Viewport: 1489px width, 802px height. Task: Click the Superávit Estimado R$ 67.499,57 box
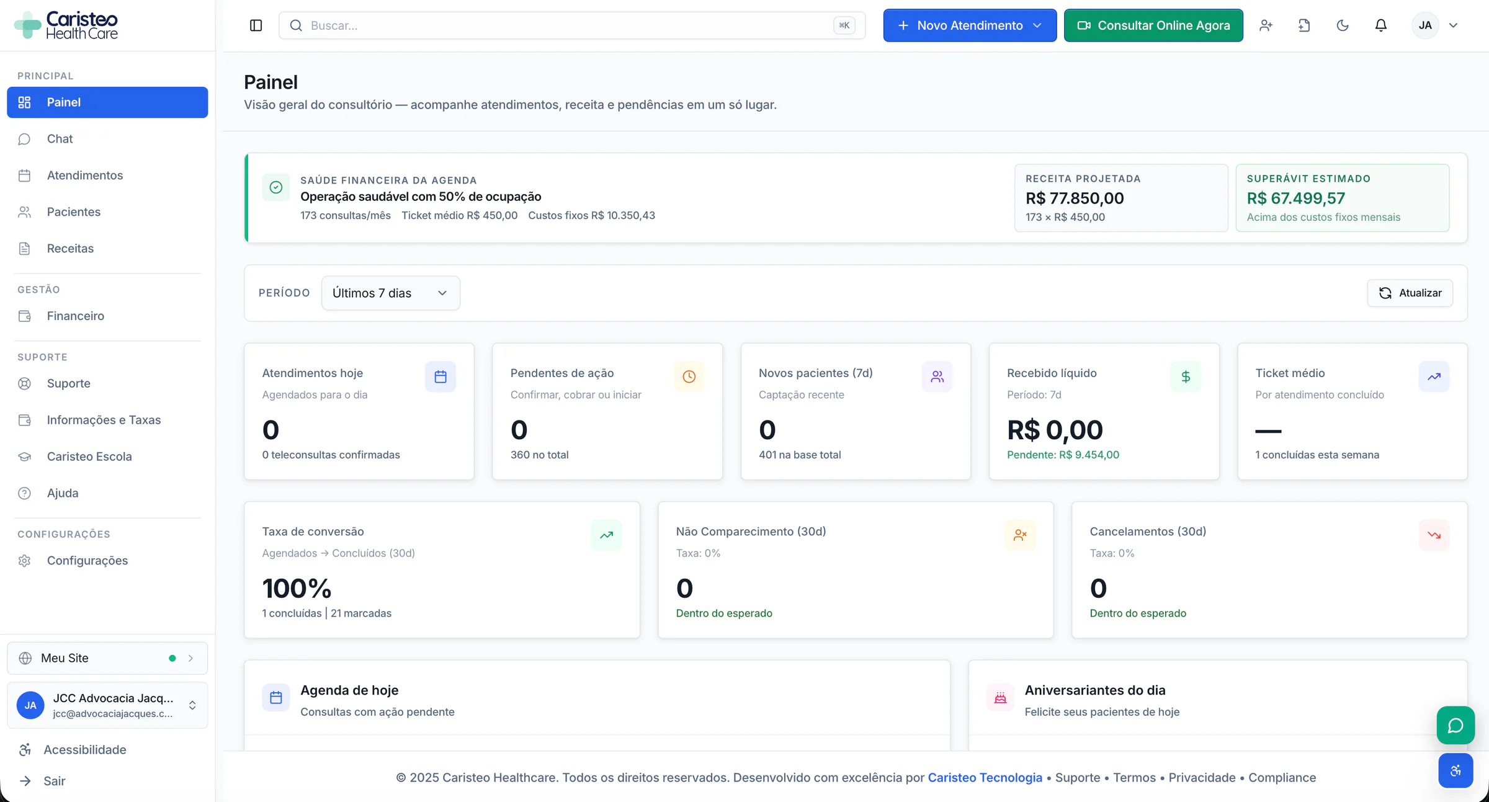[x=1343, y=198]
